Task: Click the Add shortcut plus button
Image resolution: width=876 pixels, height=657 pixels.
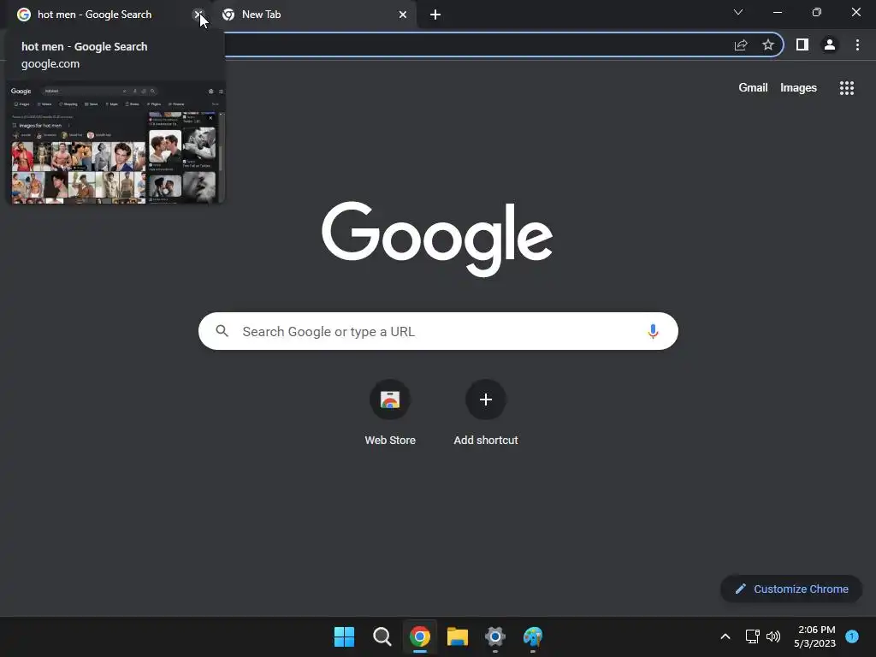Action: point(486,400)
